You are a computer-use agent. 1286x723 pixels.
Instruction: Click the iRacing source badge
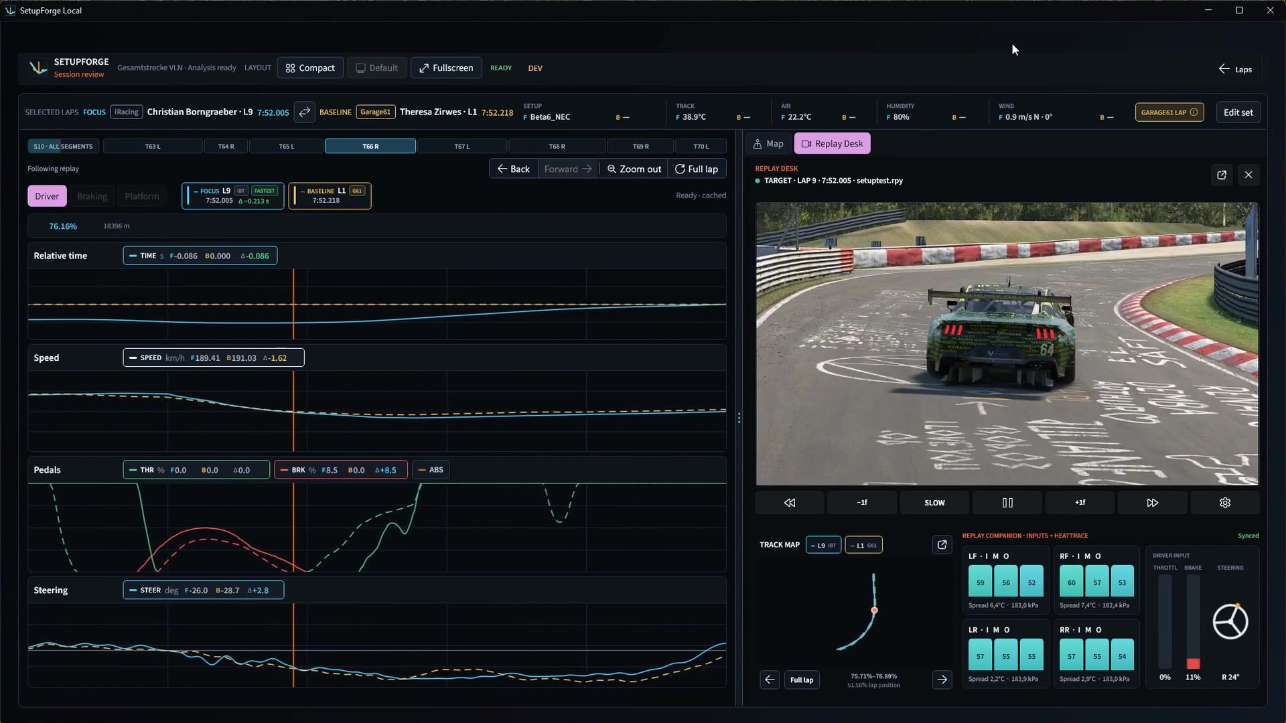pyautogui.click(x=127, y=112)
